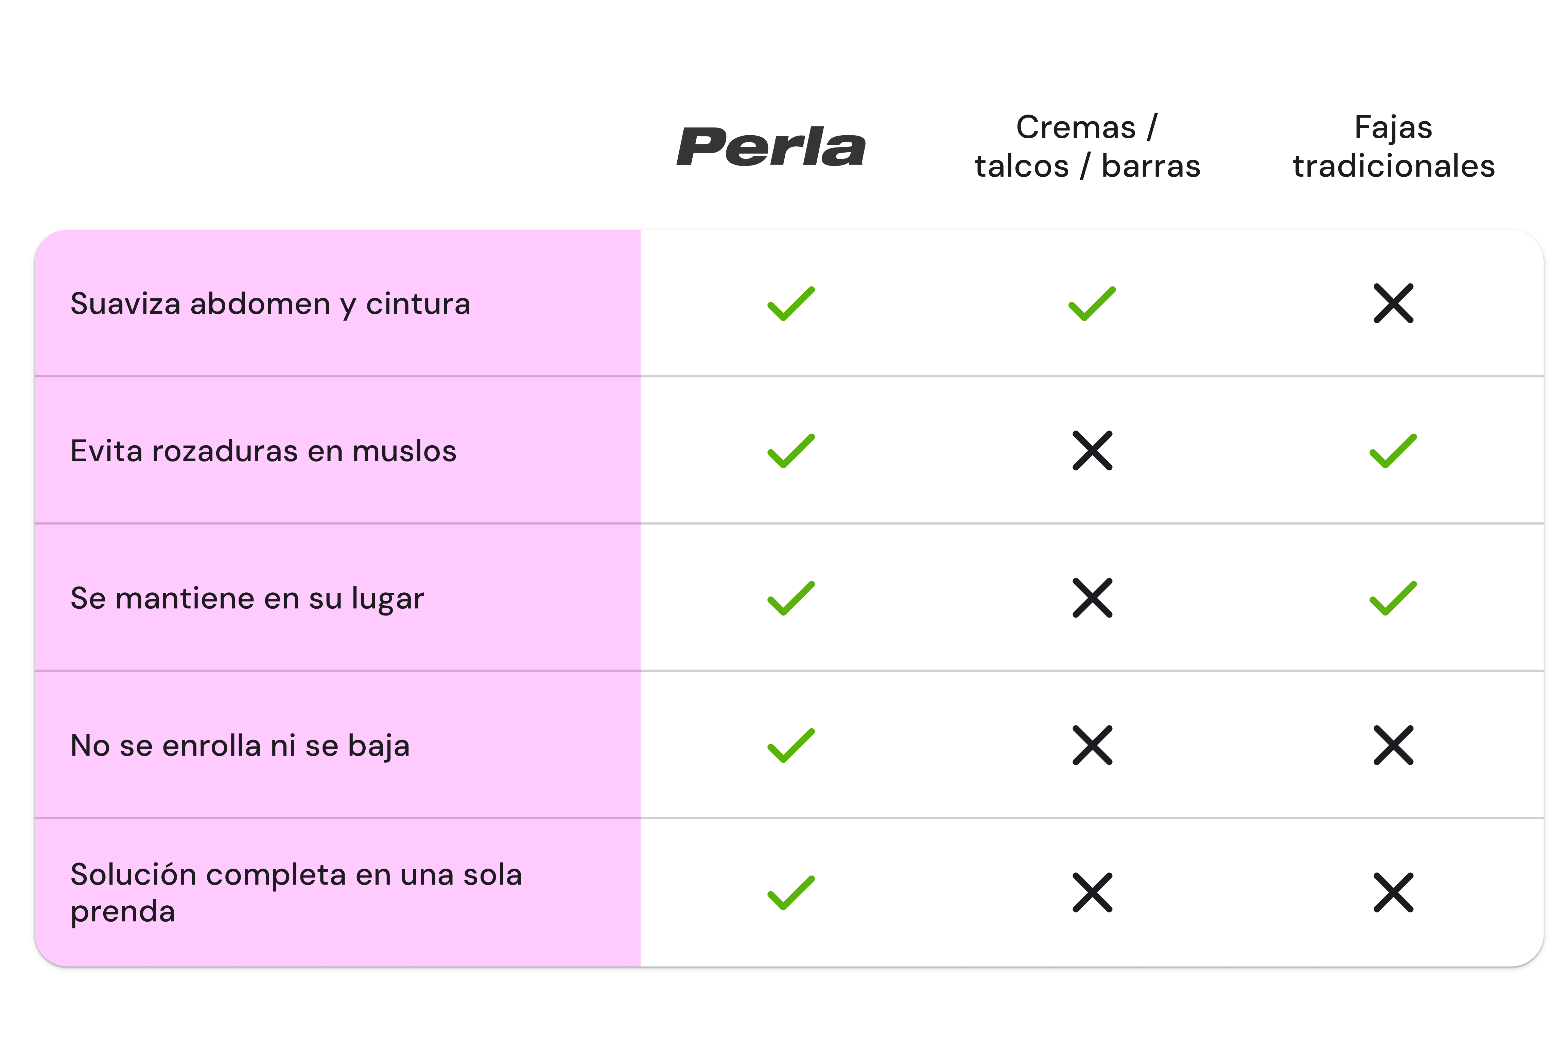Screen dimensions: 1566x1045
Task: Click Cremas X mark for Evita rozaduras row
Action: click(x=1092, y=451)
